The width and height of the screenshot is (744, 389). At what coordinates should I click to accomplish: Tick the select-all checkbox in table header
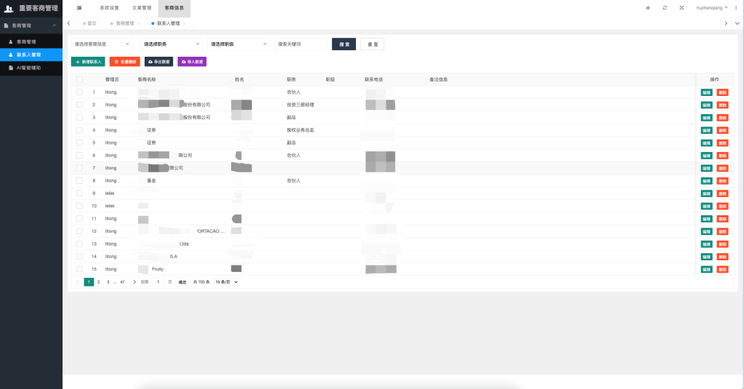tap(79, 79)
